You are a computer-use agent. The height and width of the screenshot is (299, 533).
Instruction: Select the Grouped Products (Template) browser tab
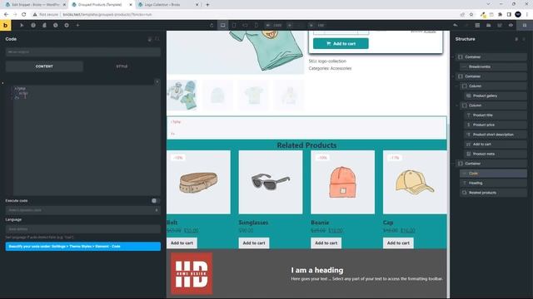click(102, 5)
